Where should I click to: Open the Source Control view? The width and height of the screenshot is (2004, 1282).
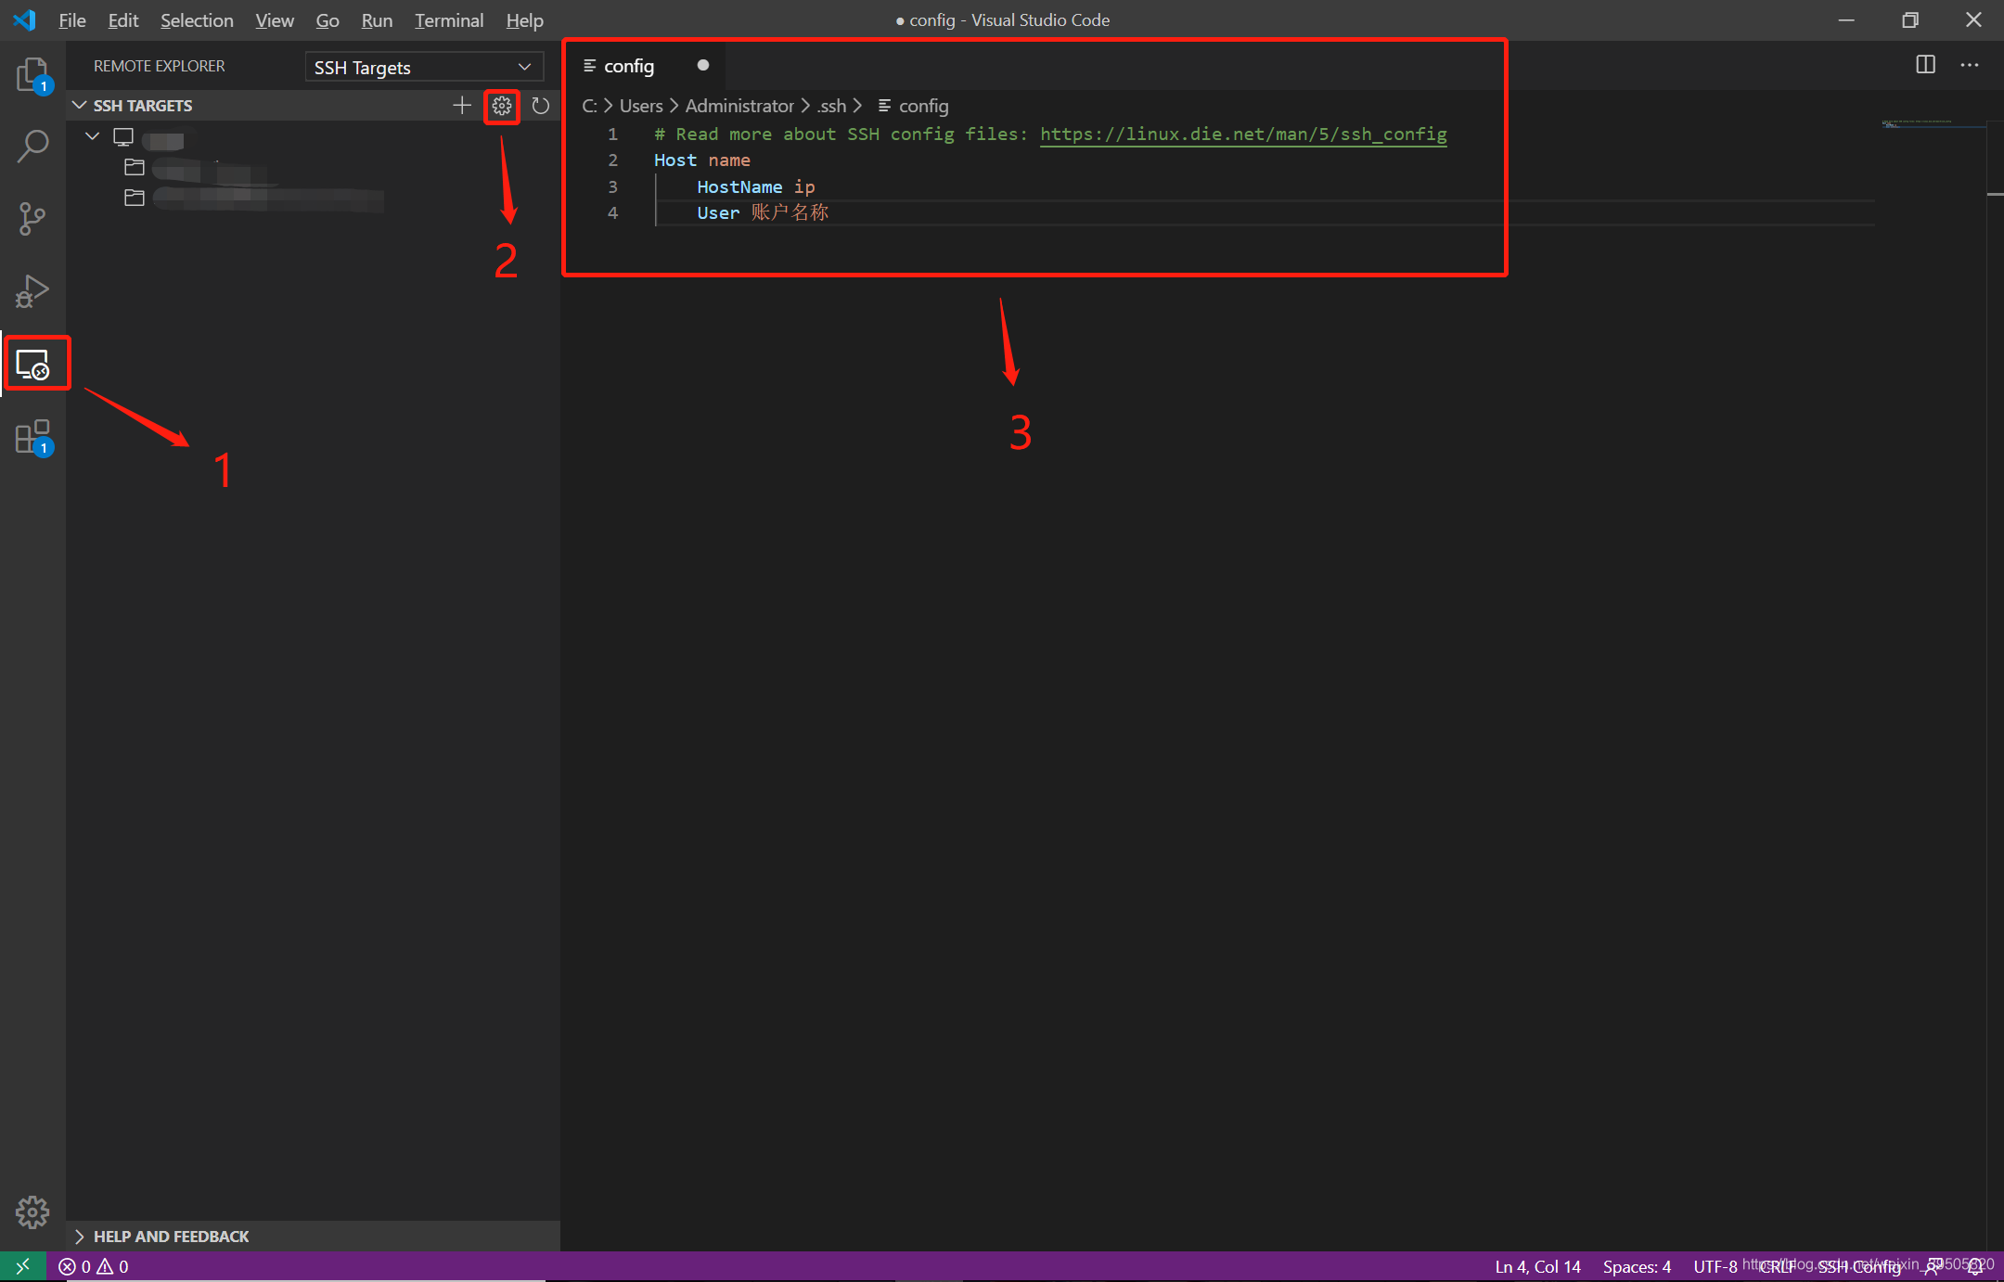click(x=32, y=219)
